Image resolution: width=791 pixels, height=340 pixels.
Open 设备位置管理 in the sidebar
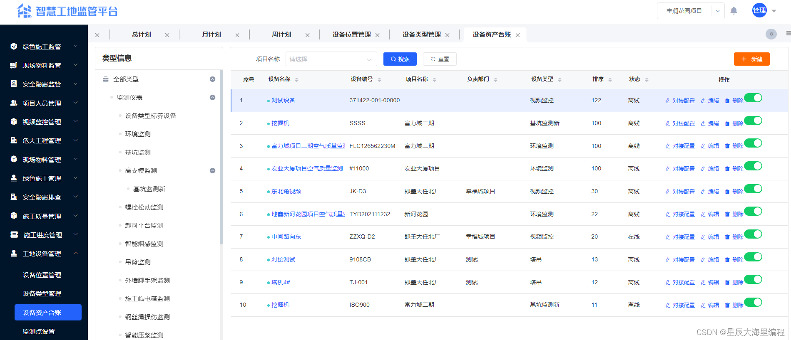pyautogui.click(x=42, y=275)
